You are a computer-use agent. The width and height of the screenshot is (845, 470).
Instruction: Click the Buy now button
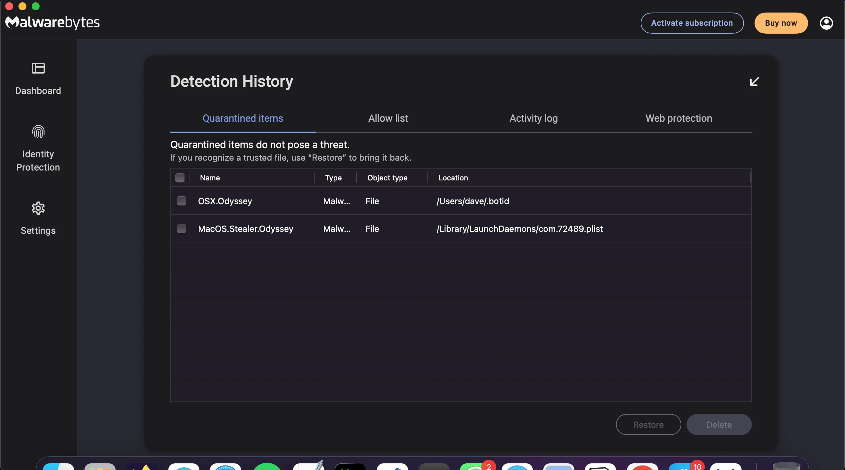[x=781, y=23]
